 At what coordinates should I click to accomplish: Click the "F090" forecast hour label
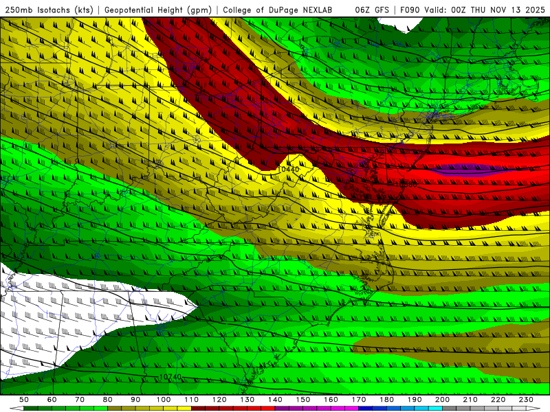(410, 10)
